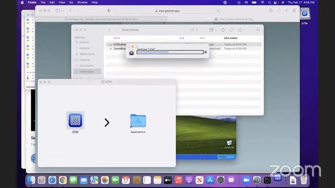
Task: Open zoom.us from the Dock
Action: 246,180
